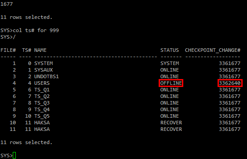Click ONLINE status of TS_Q3 row
Image resolution: width=247 pixels, height=159 pixels.
pyautogui.click(x=170, y=103)
